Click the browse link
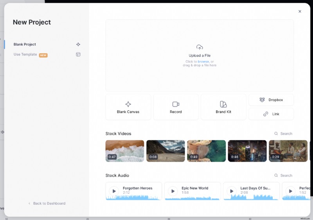313x220 pixels. point(203,62)
